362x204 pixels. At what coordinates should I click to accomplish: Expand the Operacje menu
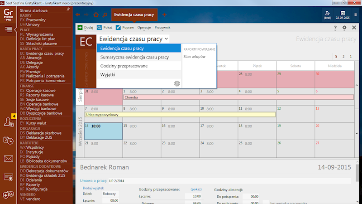[x=144, y=28]
